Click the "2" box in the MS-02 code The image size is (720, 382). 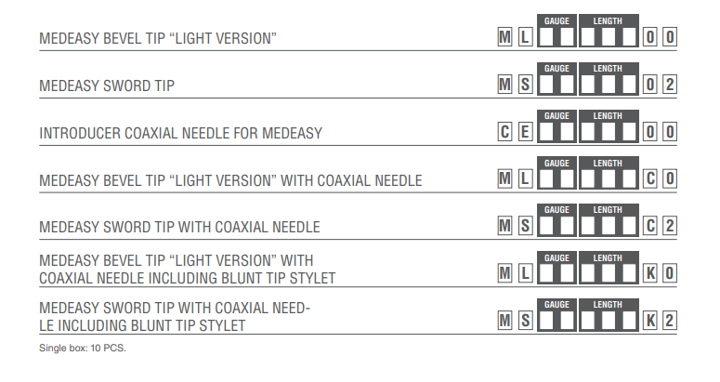(670, 86)
